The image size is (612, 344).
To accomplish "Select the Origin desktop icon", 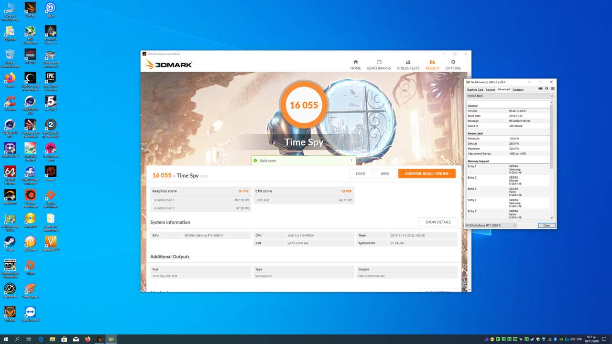I will coord(30,267).
